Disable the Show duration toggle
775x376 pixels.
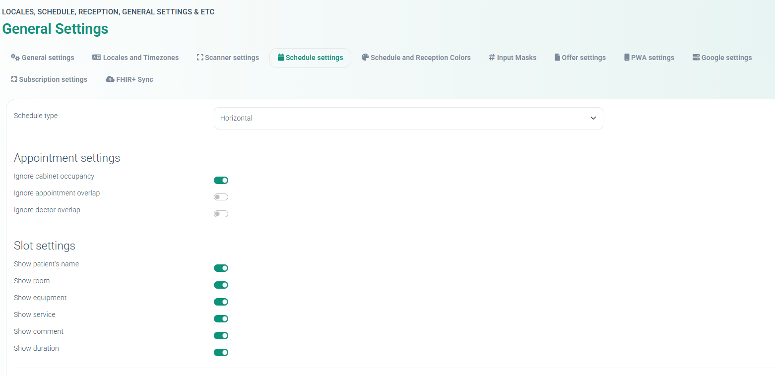(x=221, y=353)
